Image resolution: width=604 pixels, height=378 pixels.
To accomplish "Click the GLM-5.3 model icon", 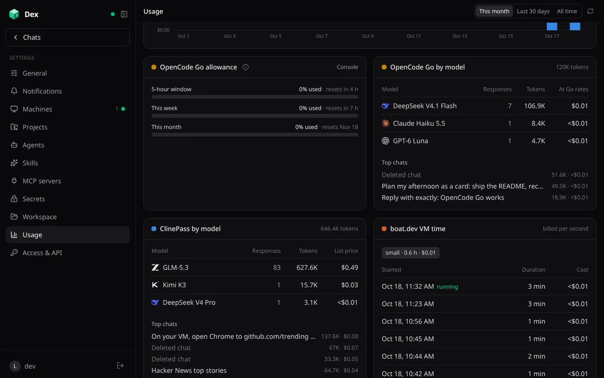I will 155,267.
